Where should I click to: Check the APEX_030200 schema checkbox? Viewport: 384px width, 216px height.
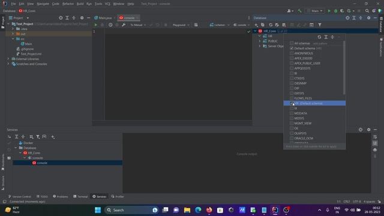[x=292, y=58]
